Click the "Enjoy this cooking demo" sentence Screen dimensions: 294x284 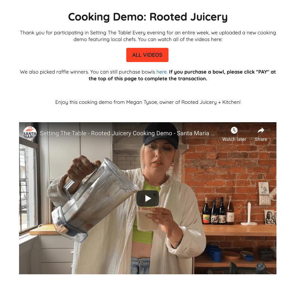tap(148, 102)
